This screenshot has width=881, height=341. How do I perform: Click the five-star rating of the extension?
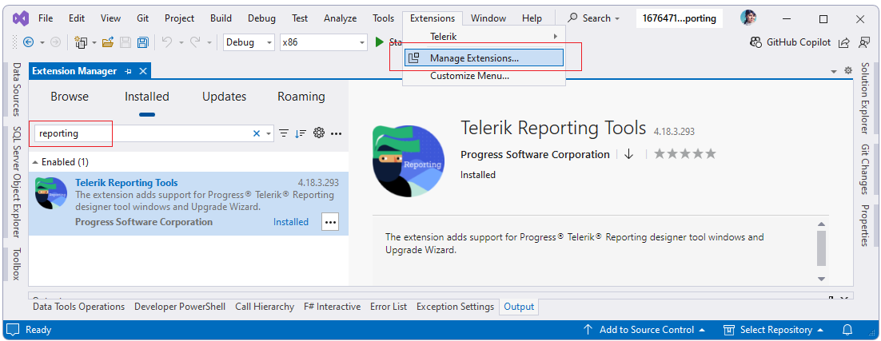[x=684, y=154]
